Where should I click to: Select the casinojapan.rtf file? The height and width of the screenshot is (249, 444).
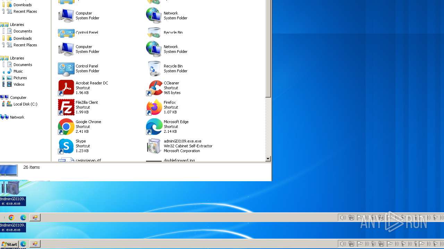click(80, 160)
